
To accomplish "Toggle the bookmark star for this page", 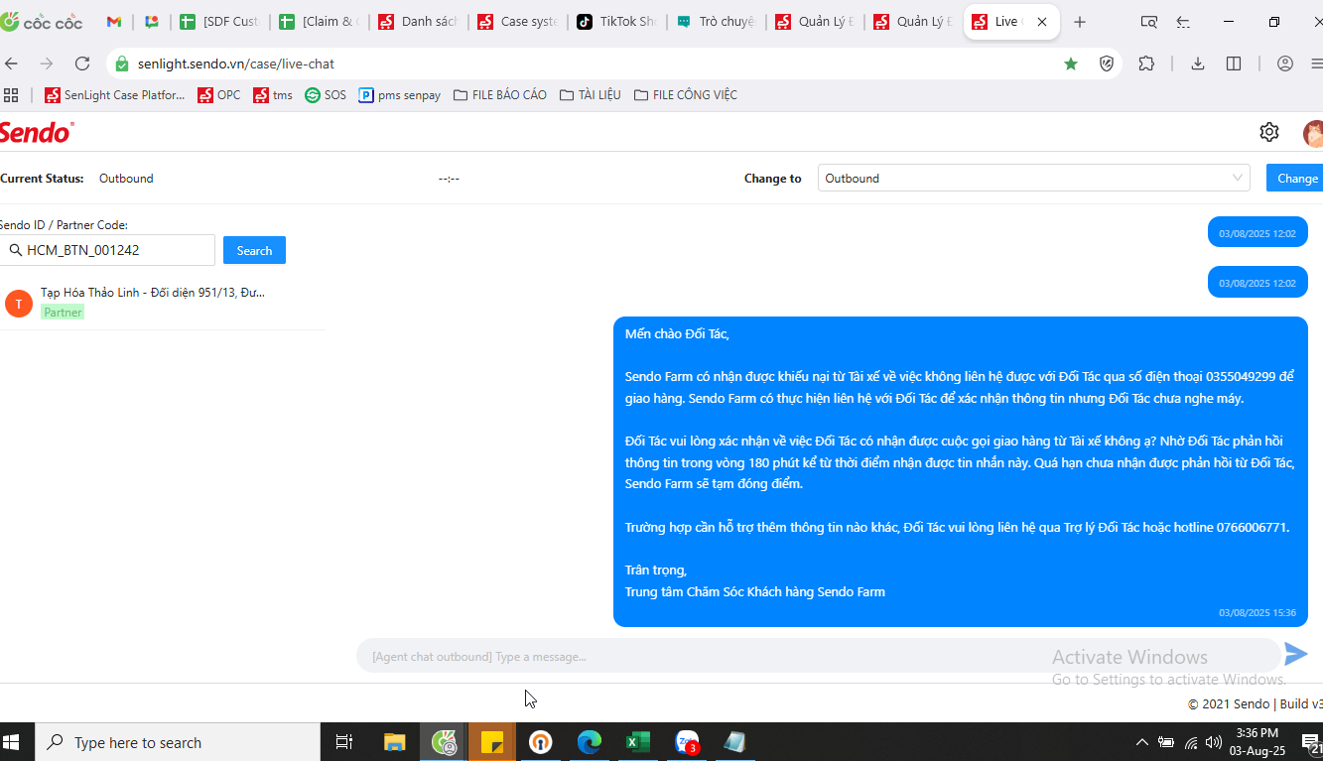I will (1071, 63).
